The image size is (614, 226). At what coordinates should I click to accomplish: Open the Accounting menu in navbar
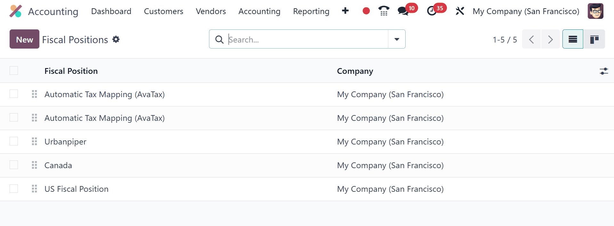(x=259, y=12)
